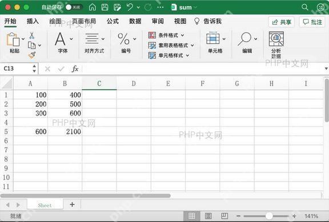Click the sum file name title
The width and height of the screenshot is (329, 222).
click(x=185, y=7)
